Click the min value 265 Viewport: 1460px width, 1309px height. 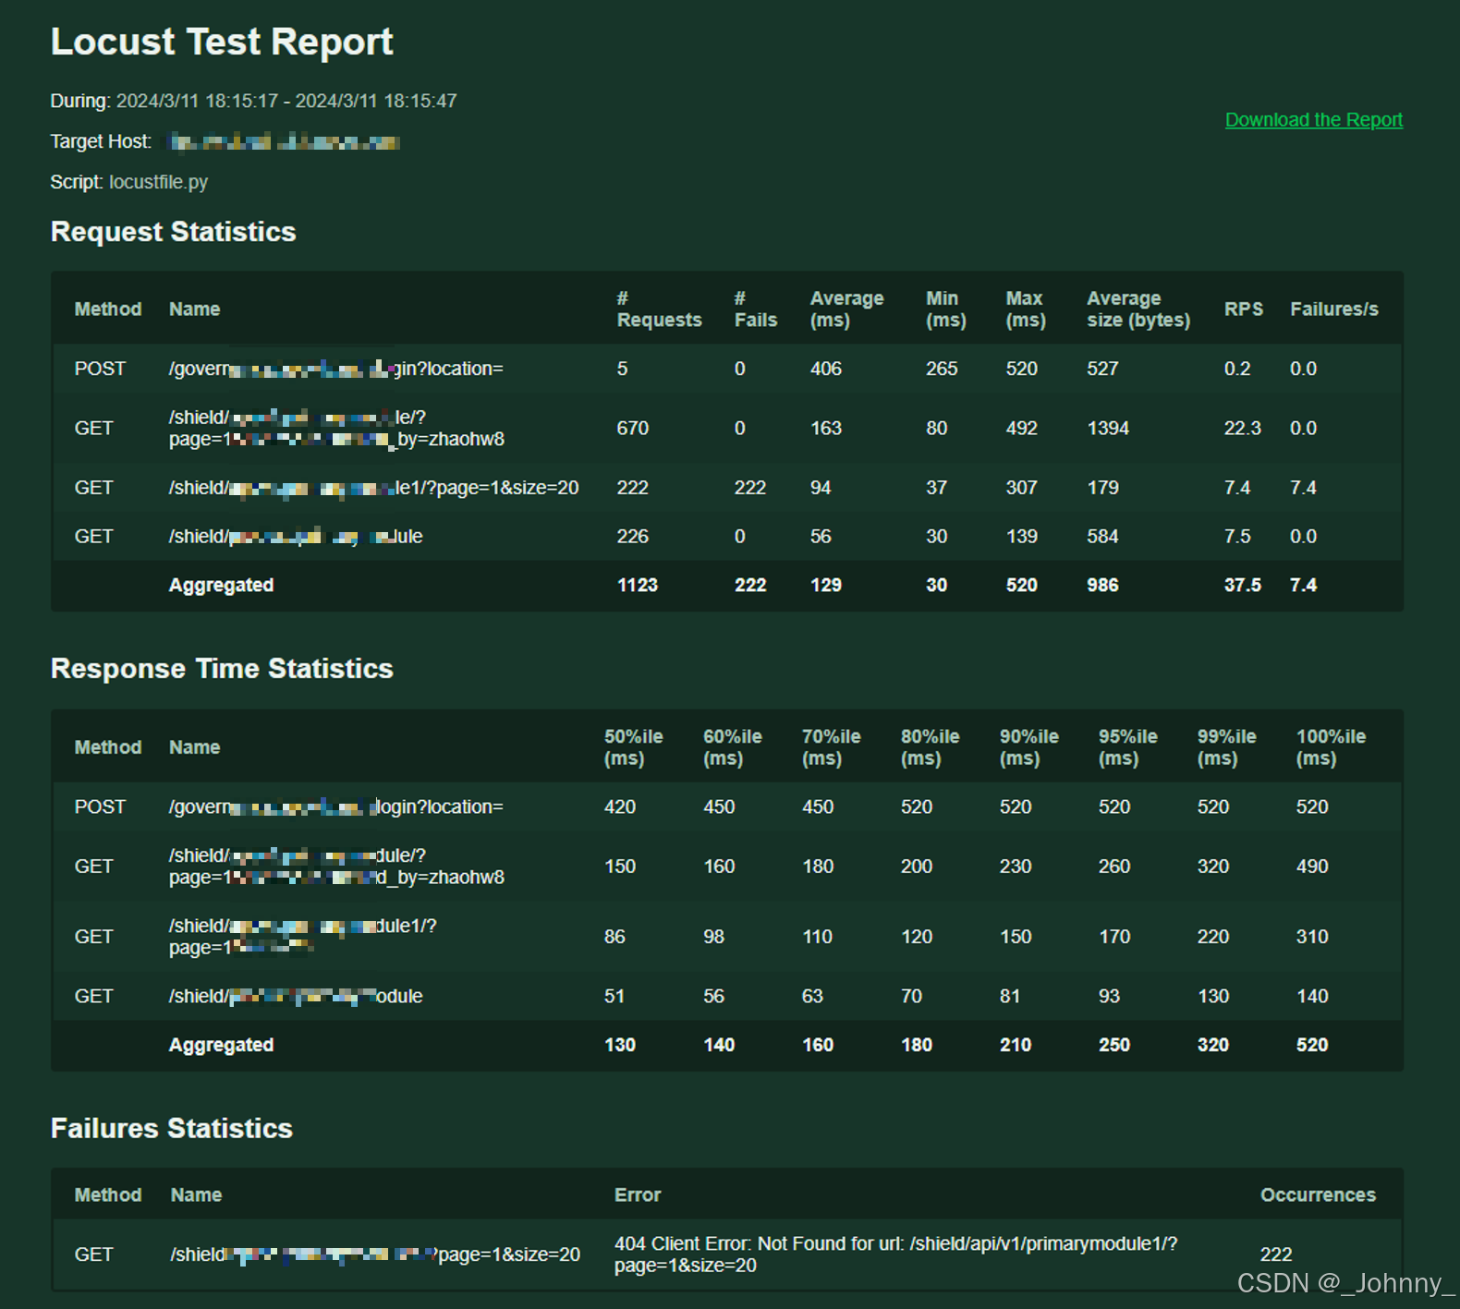click(942, 369)
